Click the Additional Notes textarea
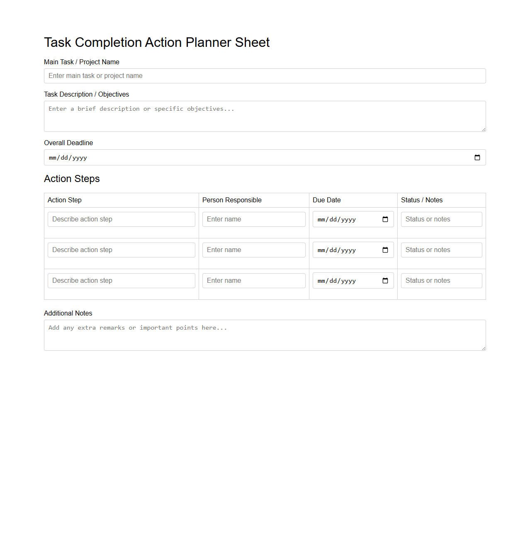This screenshot has width=530, height=539. tap(265, 335)
